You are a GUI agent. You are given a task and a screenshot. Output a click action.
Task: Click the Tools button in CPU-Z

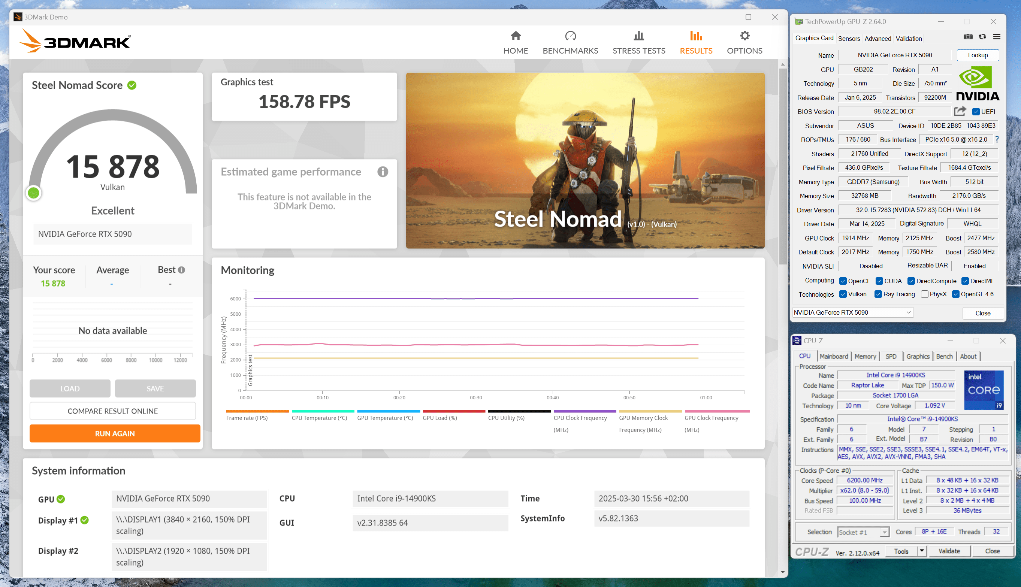coord(901,551)
